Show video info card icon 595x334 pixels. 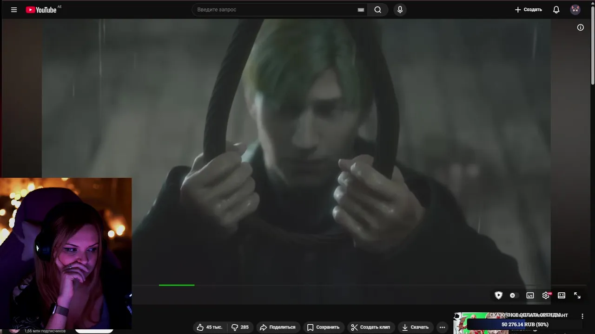point(580,27)
